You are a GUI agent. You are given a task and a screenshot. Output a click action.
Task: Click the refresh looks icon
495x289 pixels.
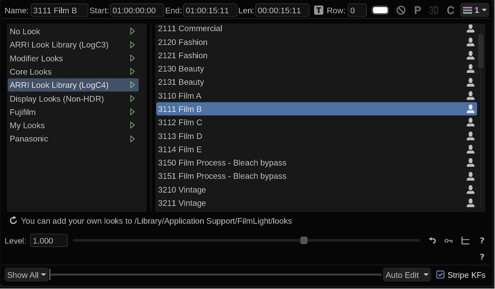tap(13, 220)
